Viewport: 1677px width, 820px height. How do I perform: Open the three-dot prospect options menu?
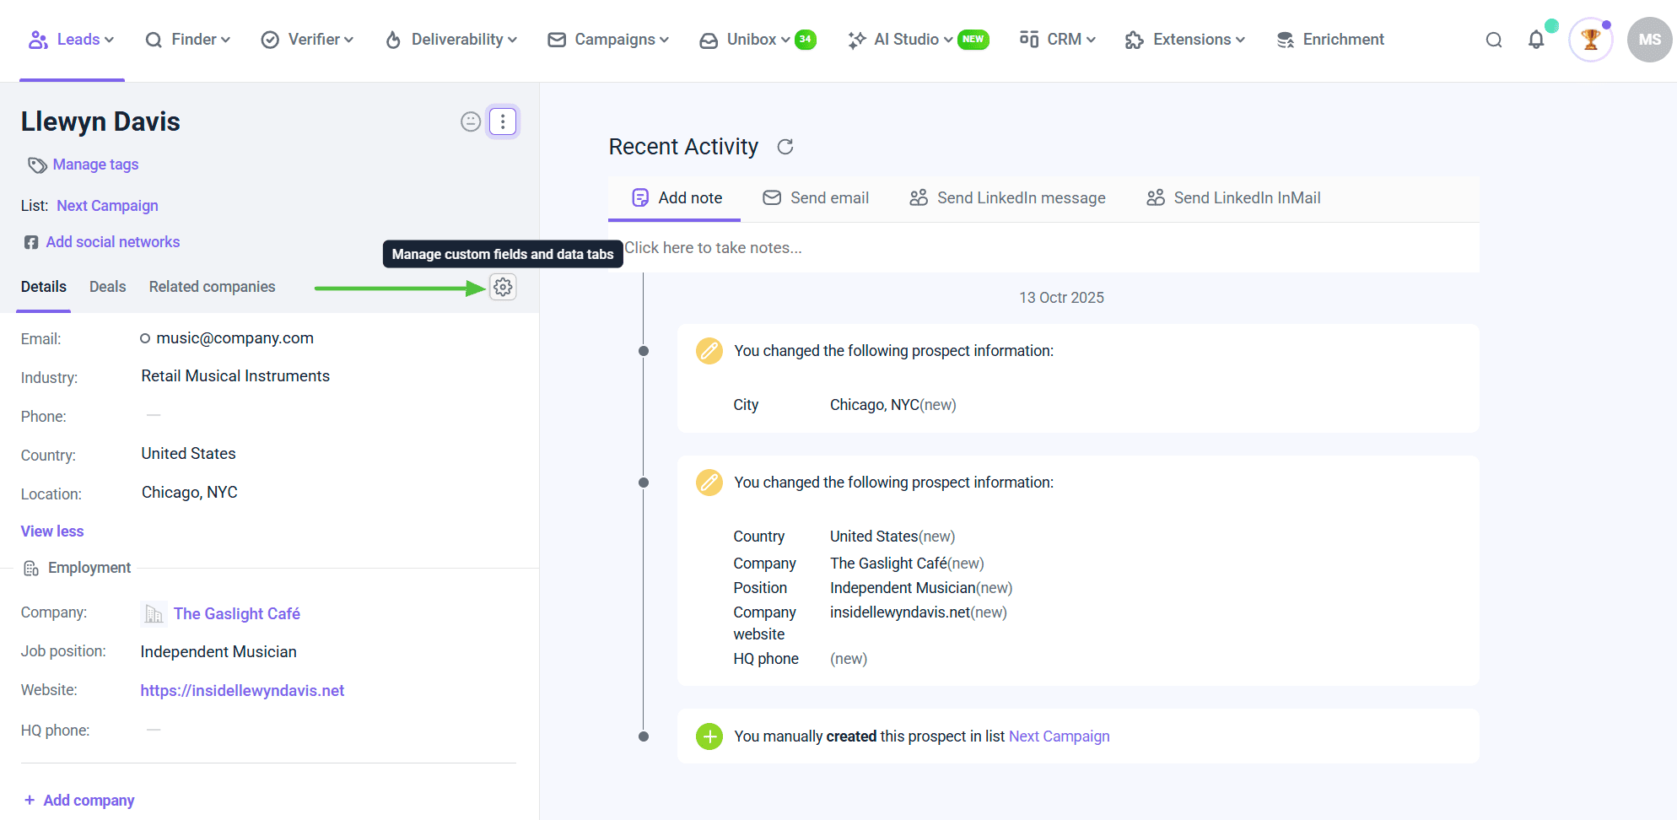(503, 122)
